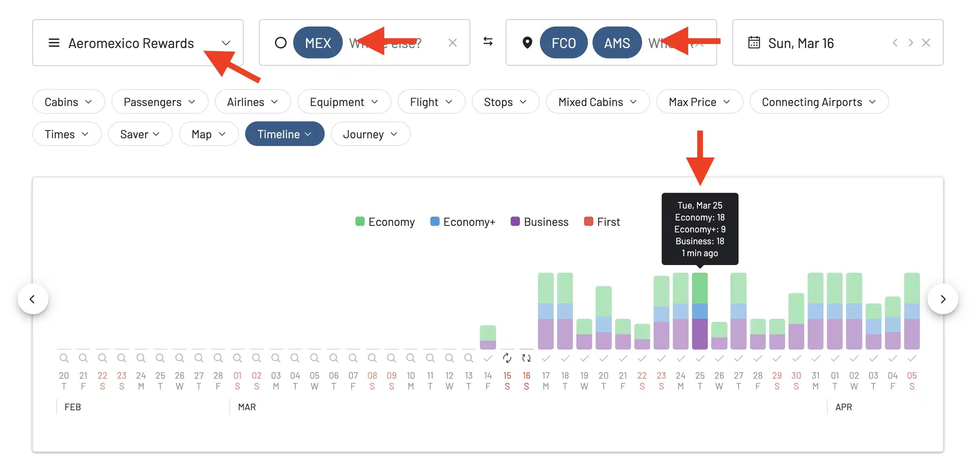This screenshot has width=976, height=474.
Task: Clear the origin airport field
Action: click(x=452, y=43)
